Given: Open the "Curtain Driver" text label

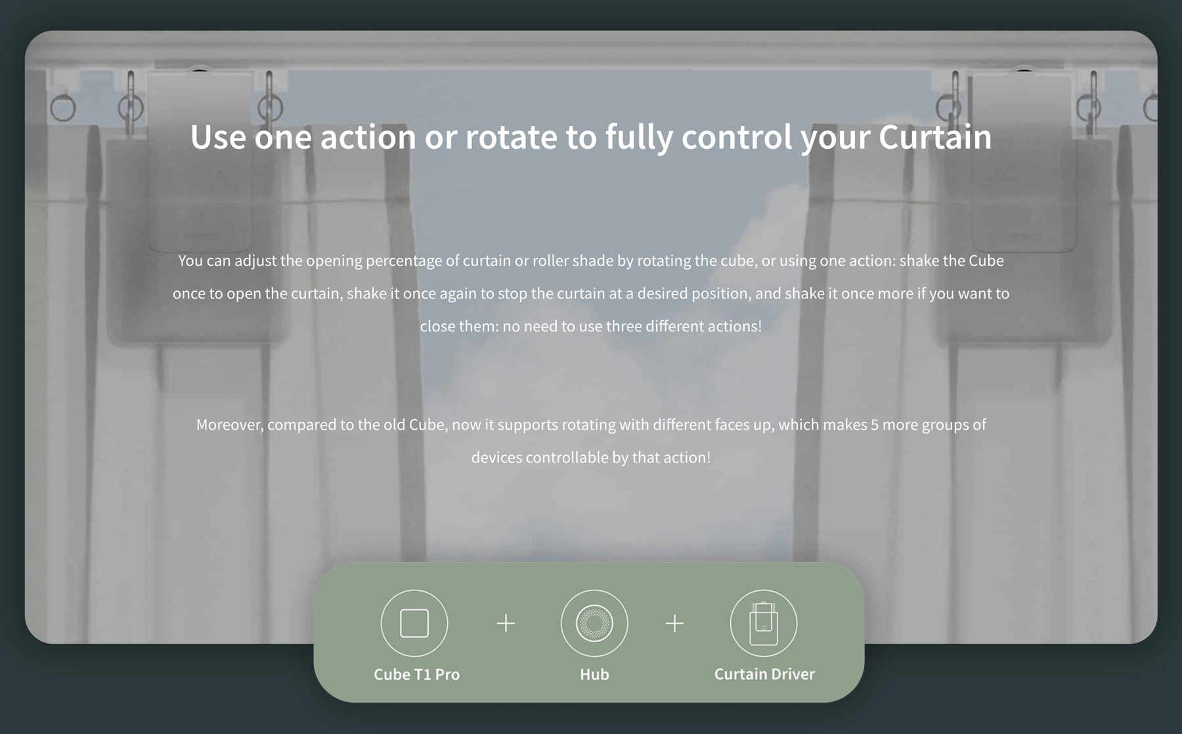Looking at the screenshot, I should pyautogui.click(x=764, y=674).
